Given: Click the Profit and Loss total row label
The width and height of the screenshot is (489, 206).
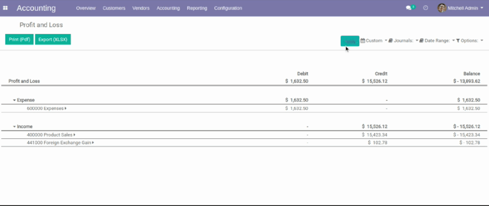Looking at the screenshot, I should tap(24, 81).
